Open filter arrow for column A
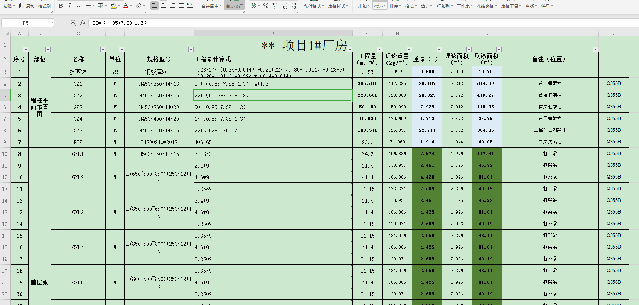Viewport: 639px width, 305px height. coord(26,49)
